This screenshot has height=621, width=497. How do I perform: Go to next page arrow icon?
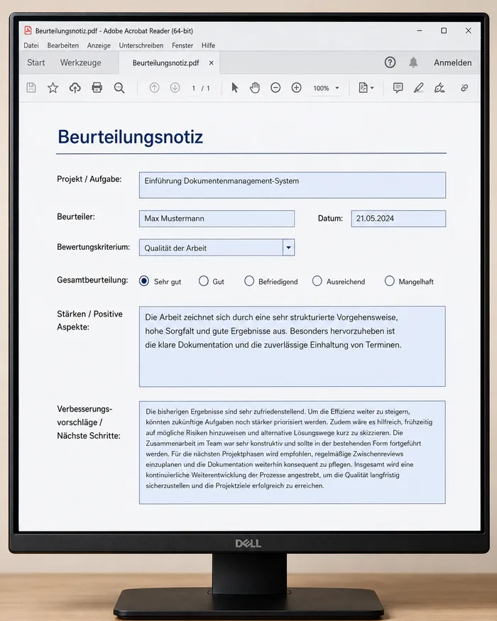click(175, 88)
